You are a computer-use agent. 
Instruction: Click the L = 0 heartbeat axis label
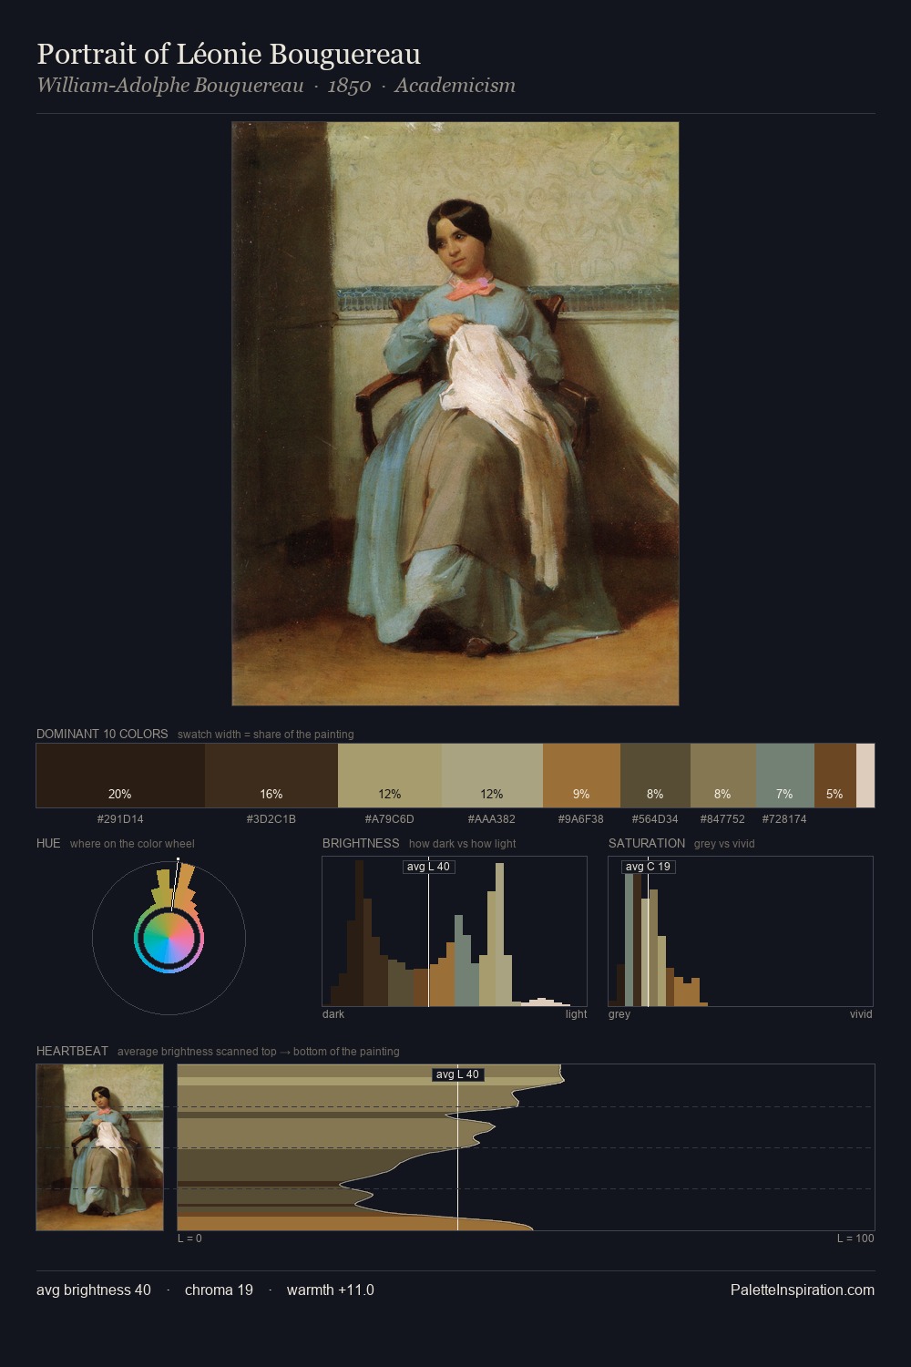190,1239
